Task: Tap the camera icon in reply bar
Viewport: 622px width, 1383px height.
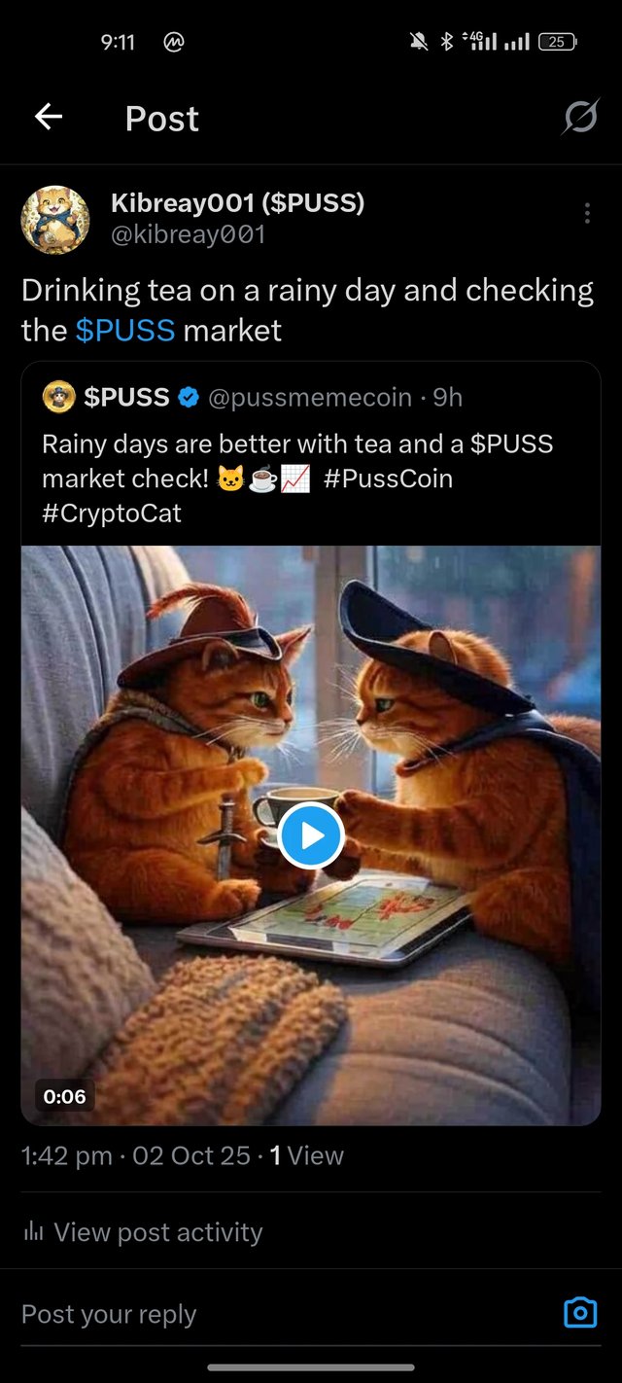Action: point(580,1313)
